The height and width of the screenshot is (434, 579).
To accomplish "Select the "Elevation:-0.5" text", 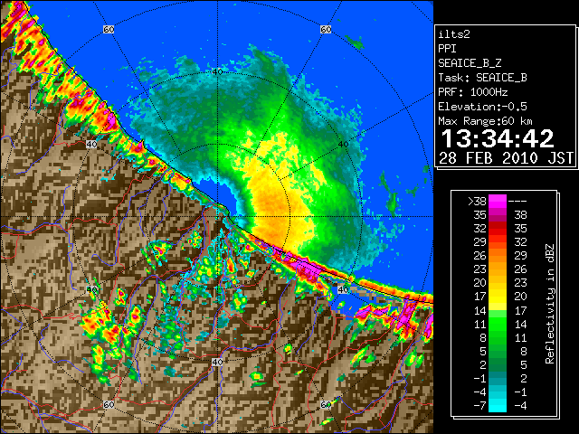I will 482,107.
